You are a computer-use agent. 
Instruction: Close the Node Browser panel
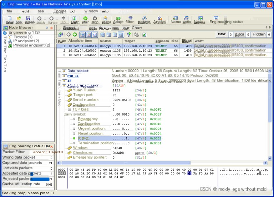tap(51, 28)
